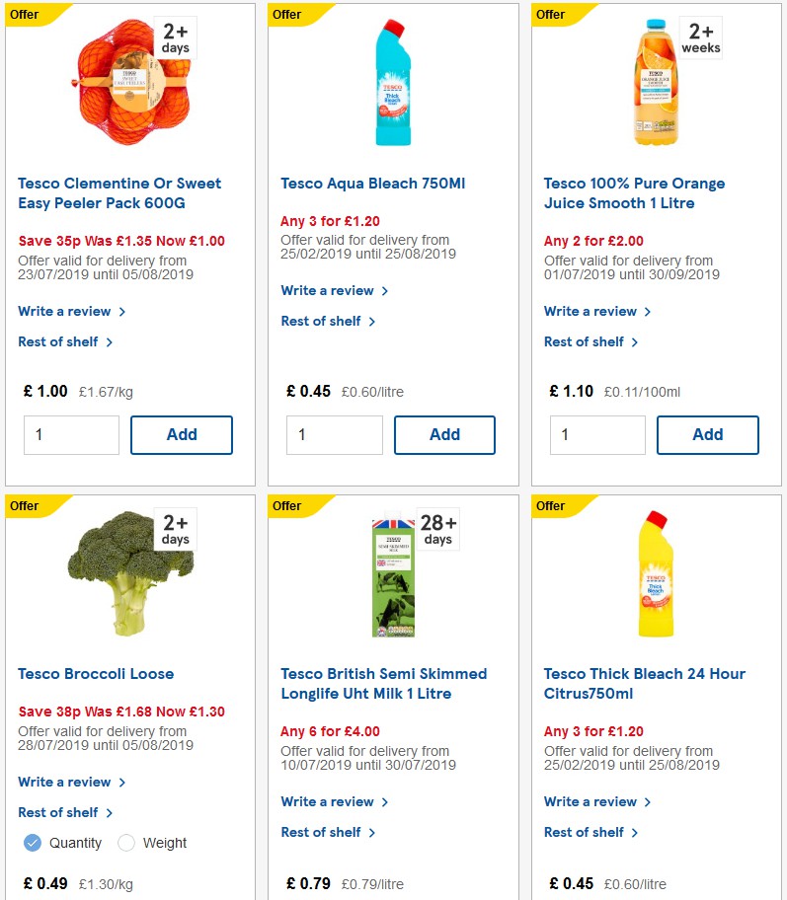Viewport: 787px width, 900px height.
Task: Open Tesco Broccoli Loose product page
Action: (96, 673)
